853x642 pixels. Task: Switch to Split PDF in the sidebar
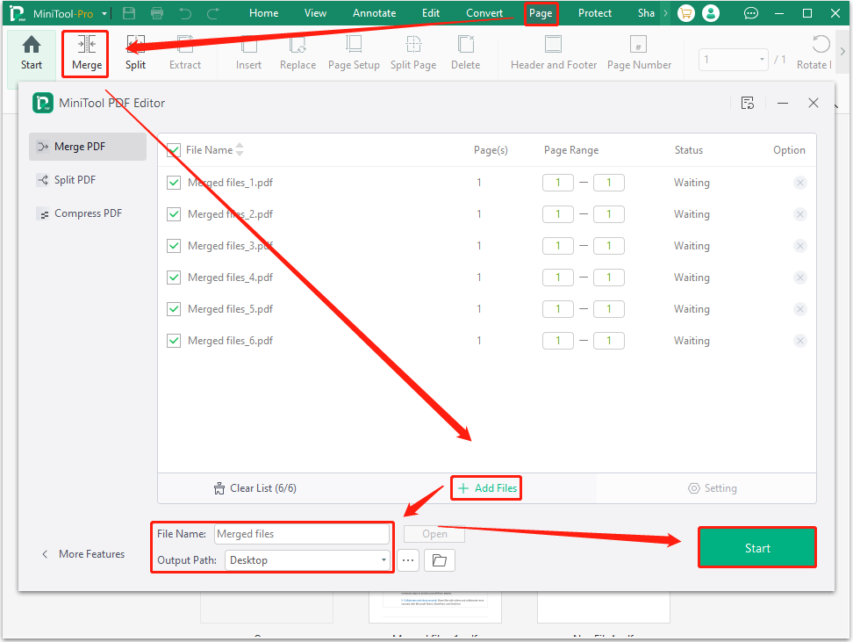tap(75, 179)
